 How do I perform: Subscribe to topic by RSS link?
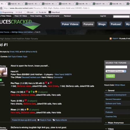pos(17,52)
